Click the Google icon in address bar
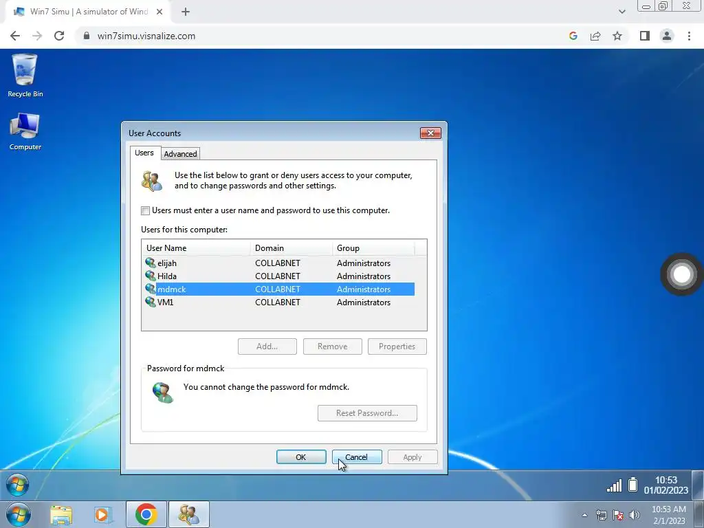Image resolution: width=704 pixels, height=528 pixels. pos(573,36)
